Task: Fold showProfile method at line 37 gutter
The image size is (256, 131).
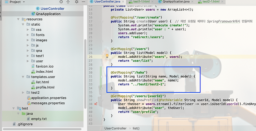Action: coord(102,100)
